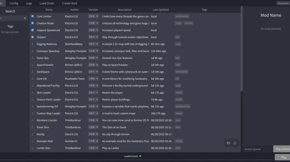Download the Digging Madness mod
This screenshot has width=290, height=162.
click(33, 44)
